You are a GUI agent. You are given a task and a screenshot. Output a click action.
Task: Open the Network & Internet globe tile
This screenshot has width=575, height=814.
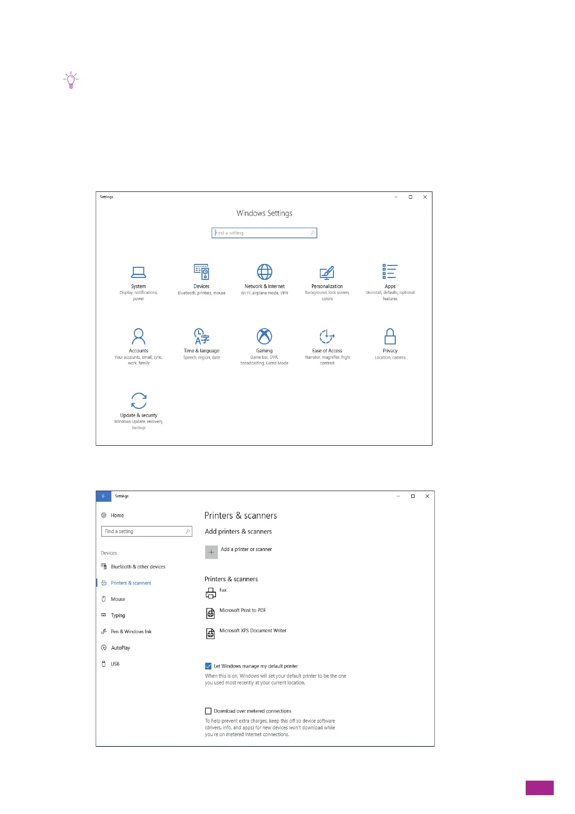(x=264, y=279)
